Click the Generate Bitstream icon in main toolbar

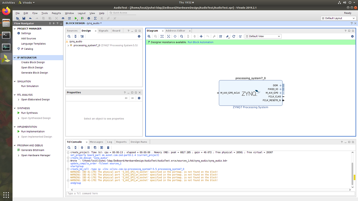82,18
